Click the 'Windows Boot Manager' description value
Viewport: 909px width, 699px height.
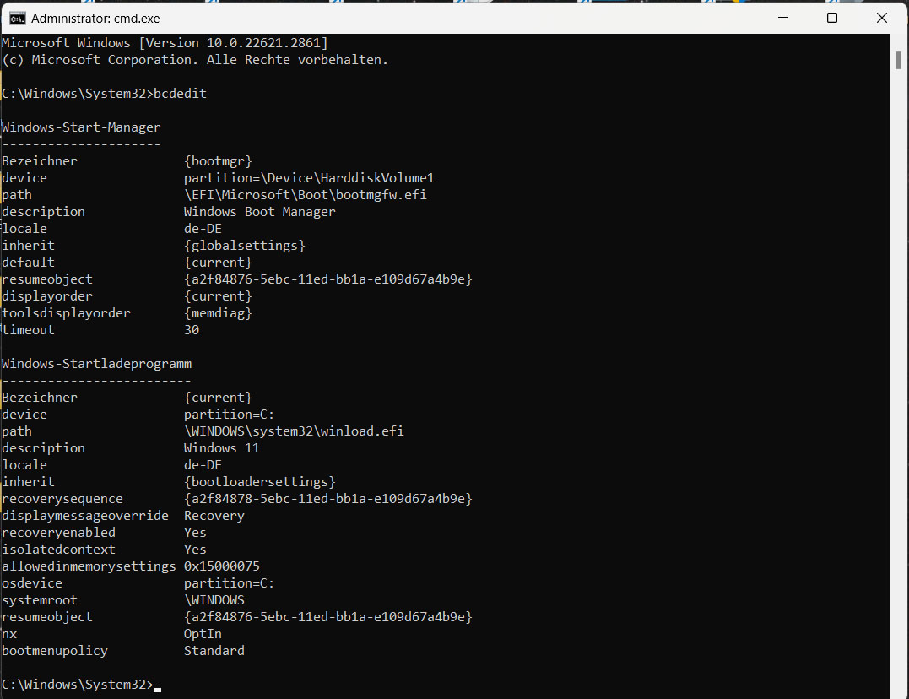click(259, 212)
